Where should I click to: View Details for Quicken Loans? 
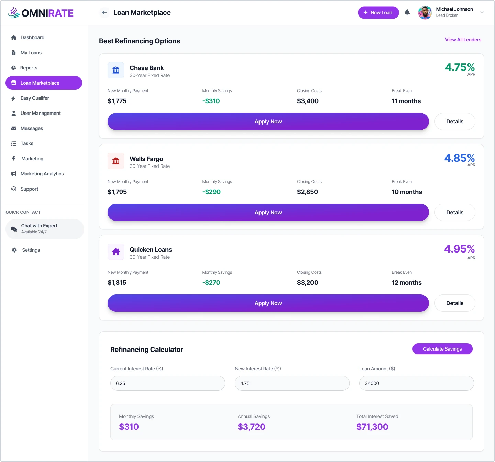tap(455, 303)
